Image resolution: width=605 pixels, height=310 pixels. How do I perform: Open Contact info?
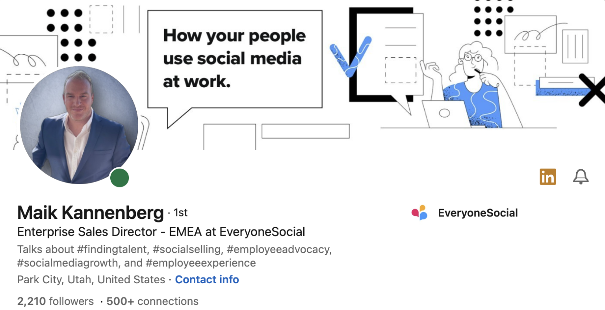(x=207, y=279)
